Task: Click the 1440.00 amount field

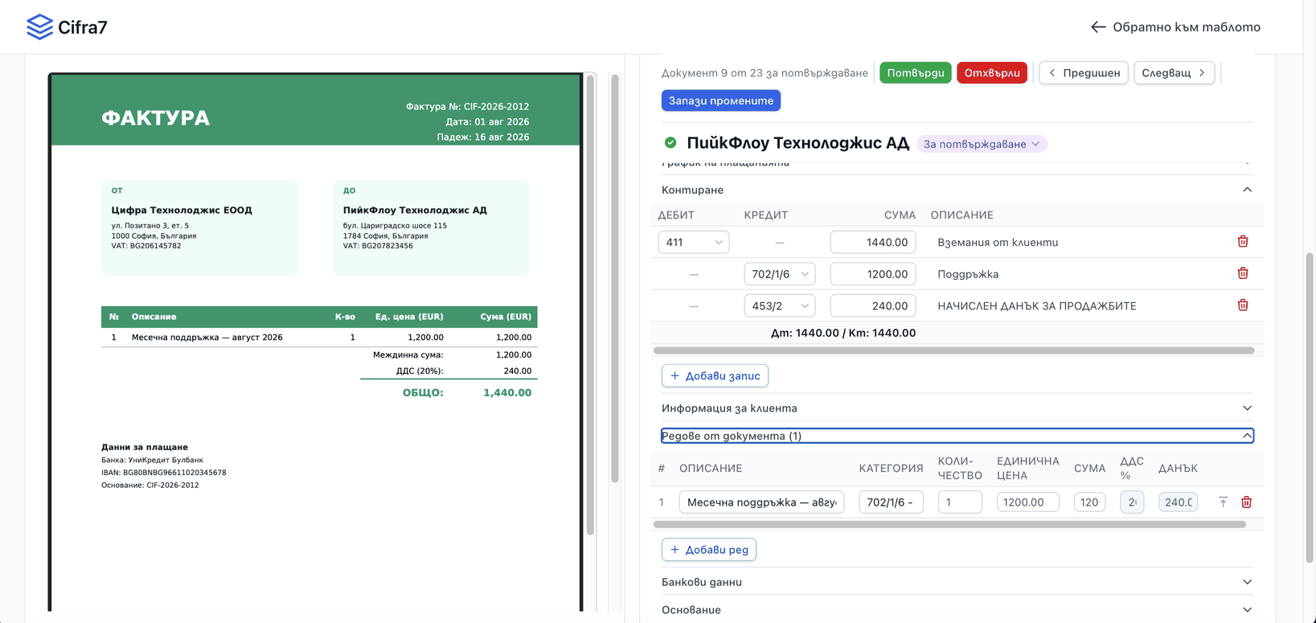Action: click(x=873, y=242)
